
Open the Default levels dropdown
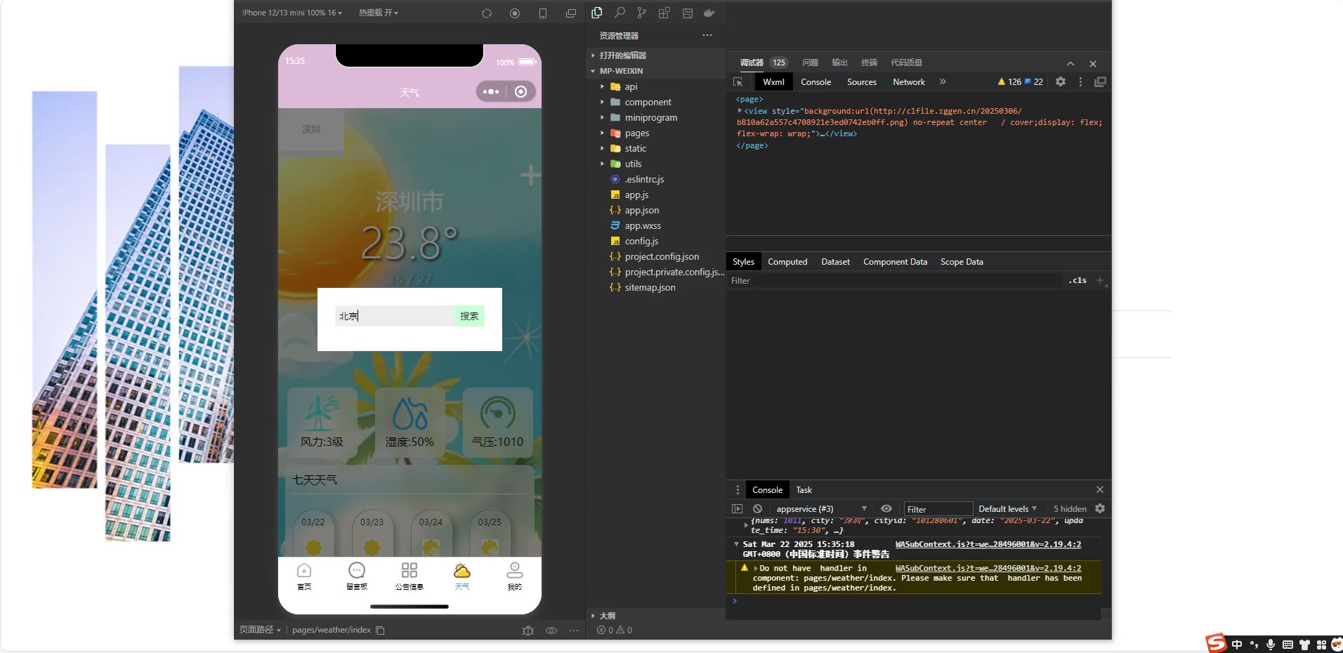tap(1007, 509)
